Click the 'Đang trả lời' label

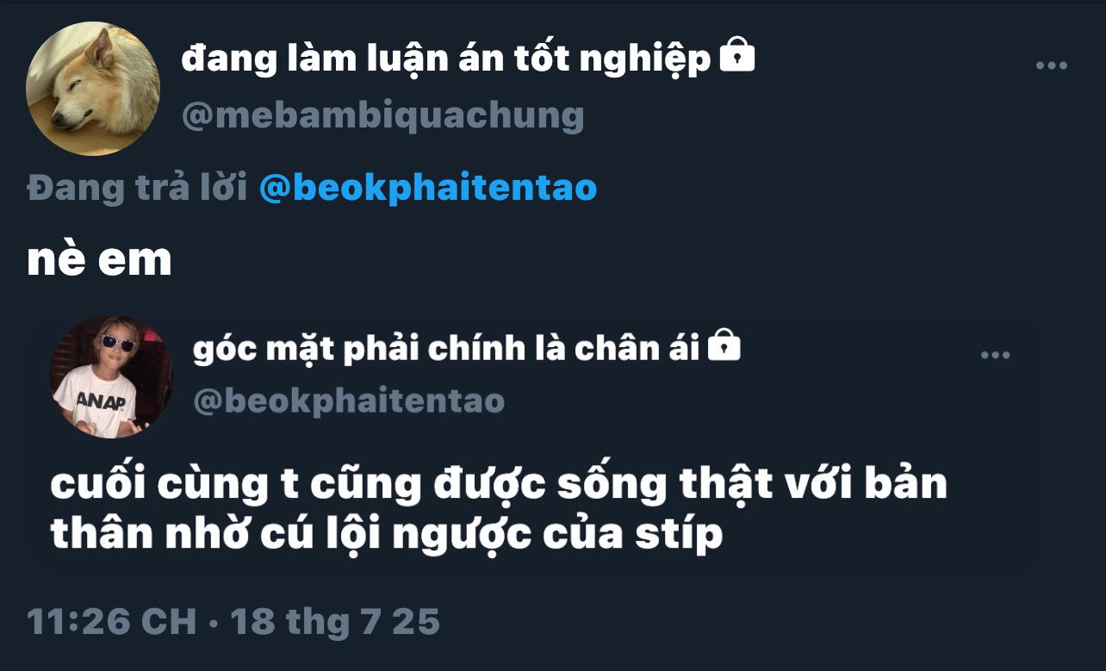pos(138,189)
